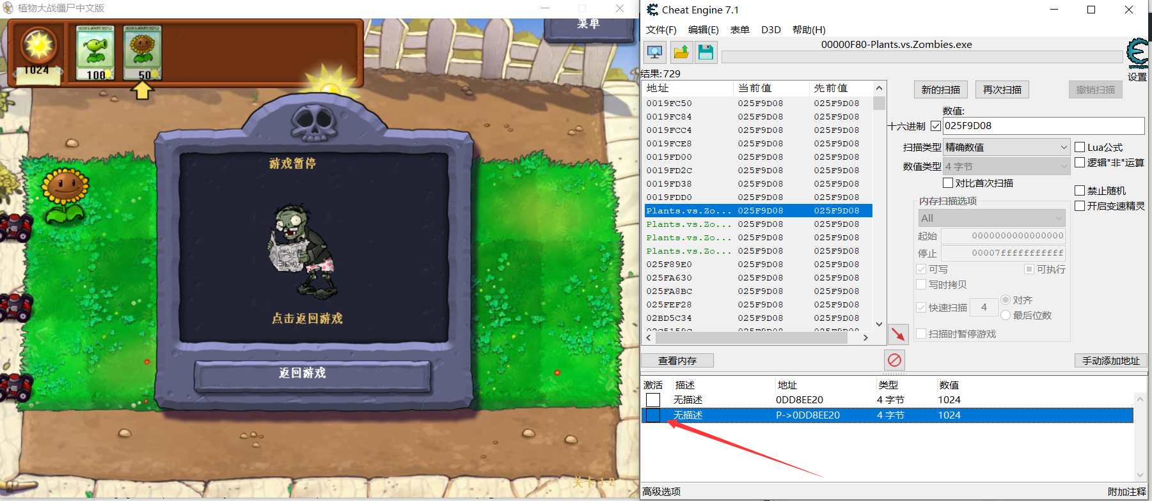This screenshot has width=1152, height=501.
Task: Open the 帮助(H) menu
Action: point(809,30)
